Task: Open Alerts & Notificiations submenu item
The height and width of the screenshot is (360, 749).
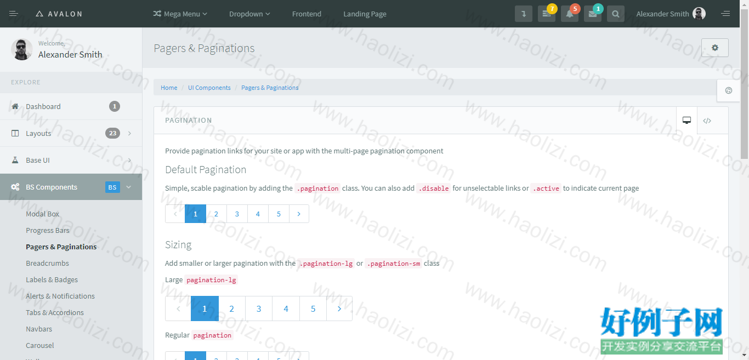Action: 60,296
